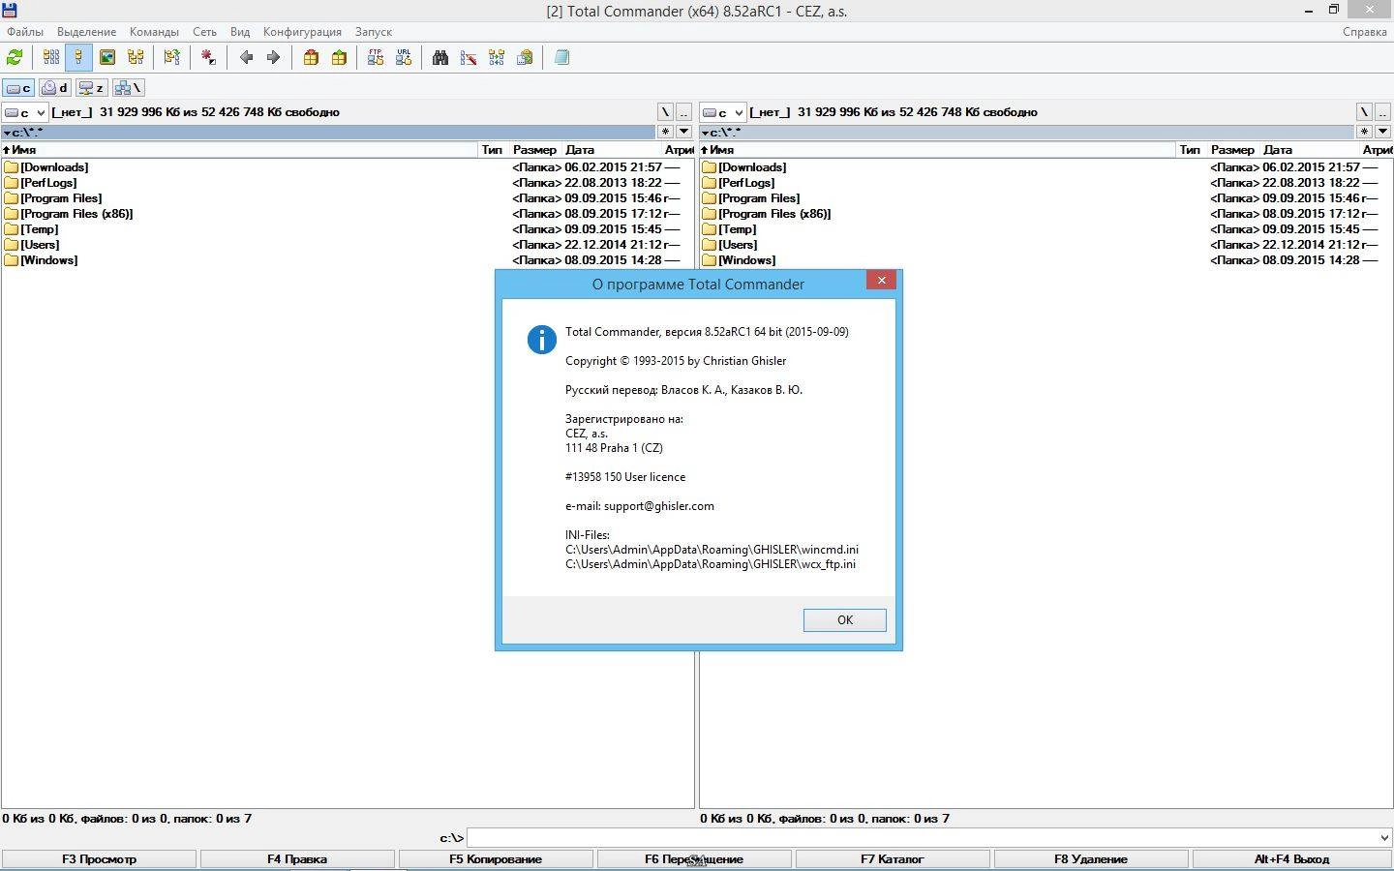Open the Запуск menu
This screenshot has width=1394, height=871.
[373, 32]
